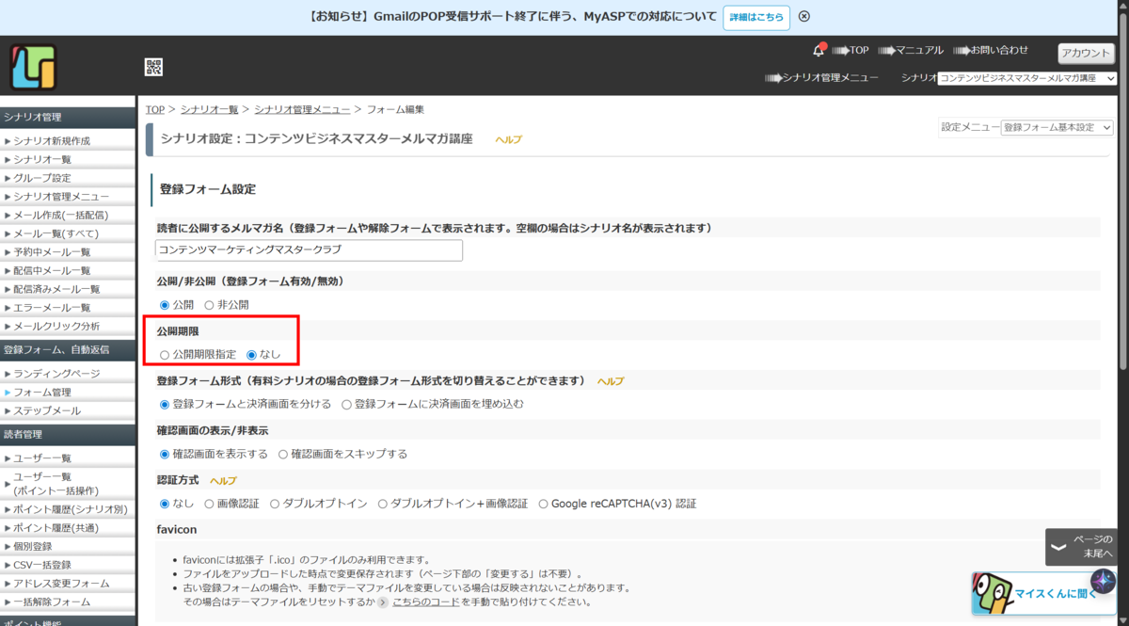Viewport: 1129px width, 626px height.
Task: Dismiss the announcement banner with the X icon
Action: (804, 17)
